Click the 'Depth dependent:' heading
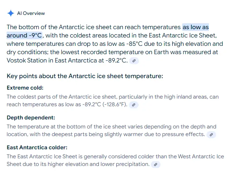The width and height of the screenshot is (228, 184). tap(31, 118)
